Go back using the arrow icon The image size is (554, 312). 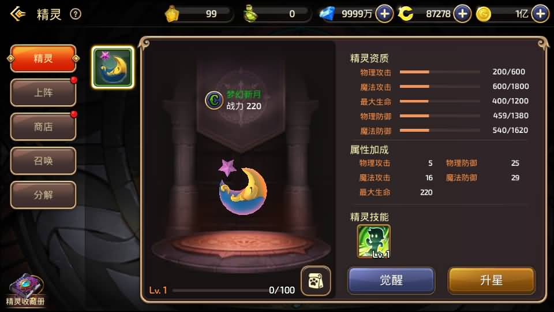click(18, 14)
